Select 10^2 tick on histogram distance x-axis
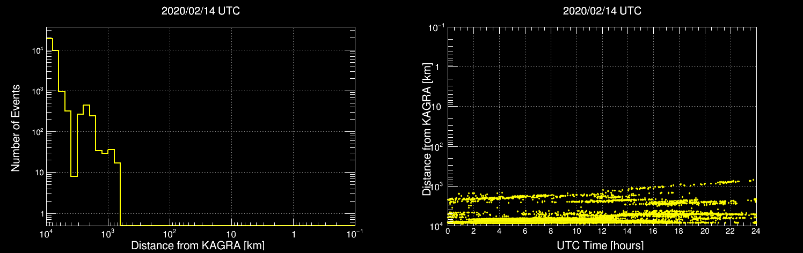803x253 pixels. point(170,233)
